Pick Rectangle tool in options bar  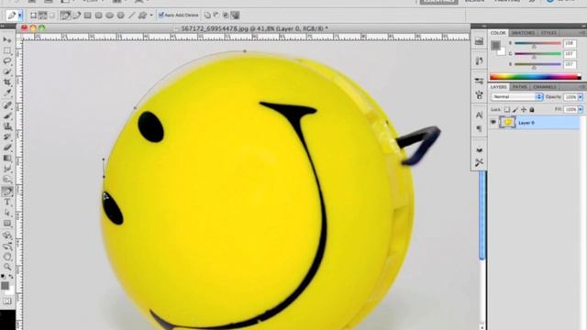click(x=88, y=16)
